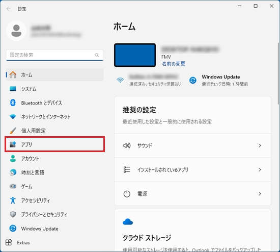The width and height of the screenshot is (280, 252).
Task: Click the FMV device model text
Action: [166, 57]
